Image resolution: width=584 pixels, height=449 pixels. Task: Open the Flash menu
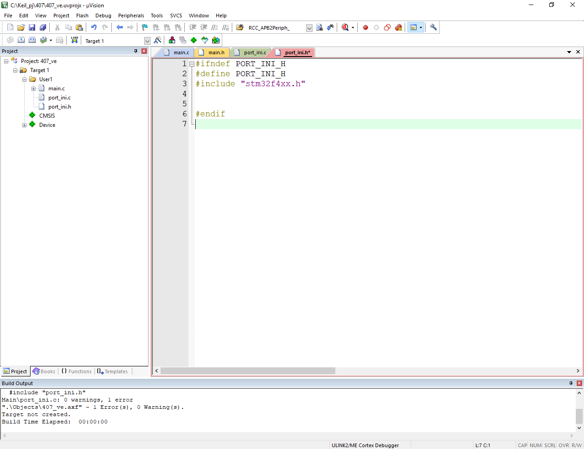(x=82, y=16)
